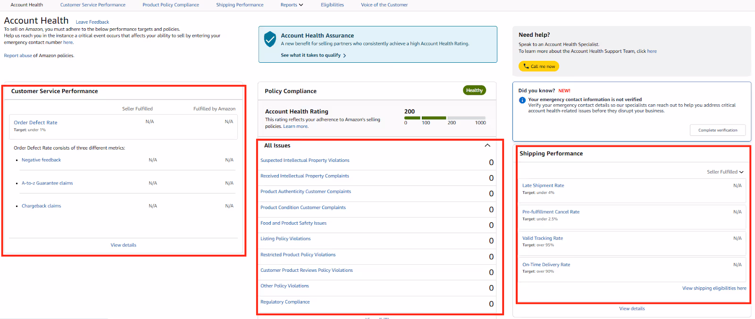Screen dimensions: 755x319
Task: Click the phone icon on Call me now
Action: point(526,67)
